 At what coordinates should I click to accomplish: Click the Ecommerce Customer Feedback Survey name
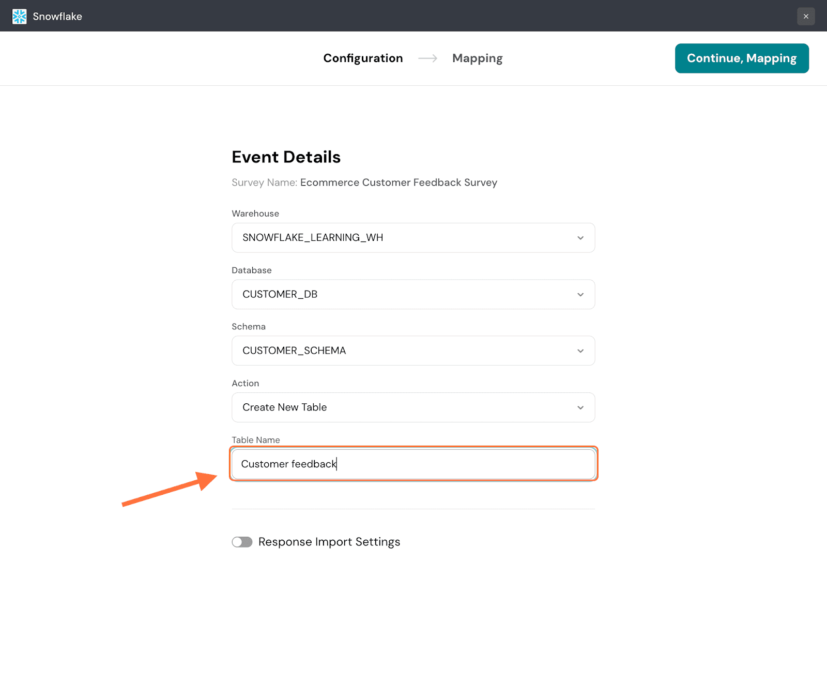(x=399, y=183)
